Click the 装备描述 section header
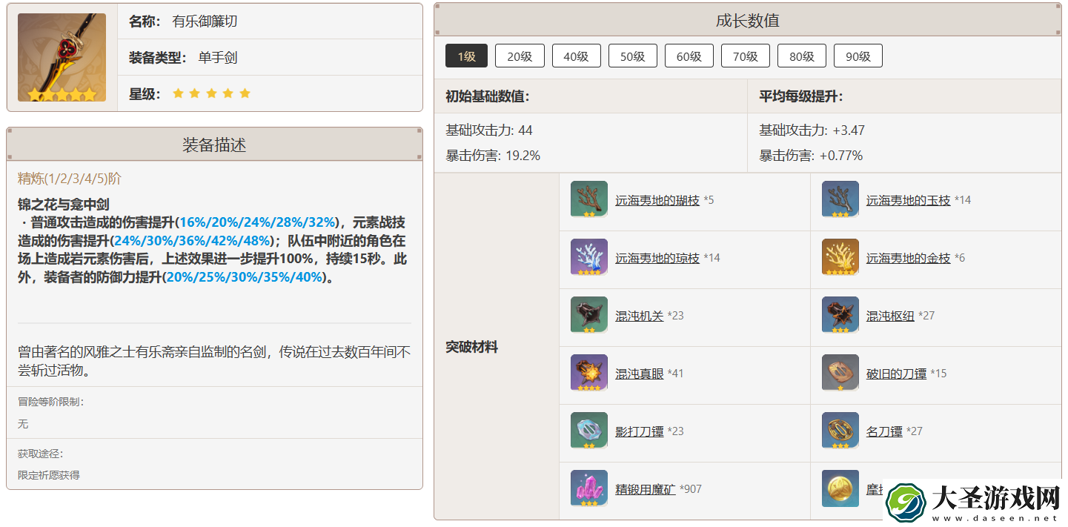Screen dimensions: 1068x527 point(214,145)
